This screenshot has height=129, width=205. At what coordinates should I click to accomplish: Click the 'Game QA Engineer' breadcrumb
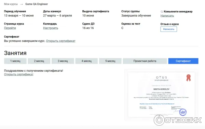coord(37,4)
